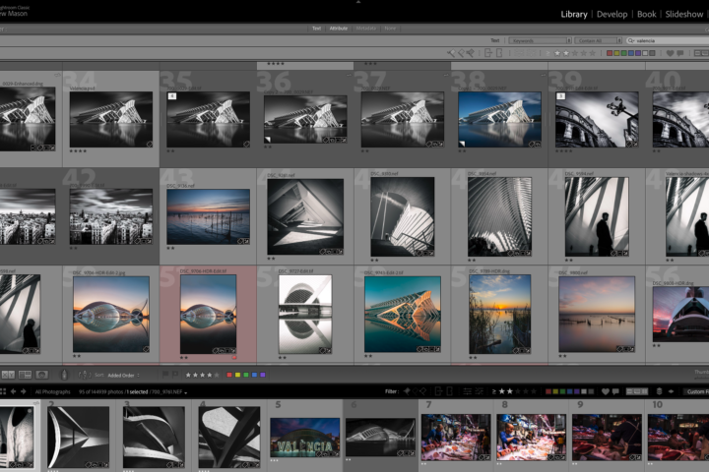Select filmstrip photo number 7
The height and width of the screenshot is (472, 709).
pos(456,438)
